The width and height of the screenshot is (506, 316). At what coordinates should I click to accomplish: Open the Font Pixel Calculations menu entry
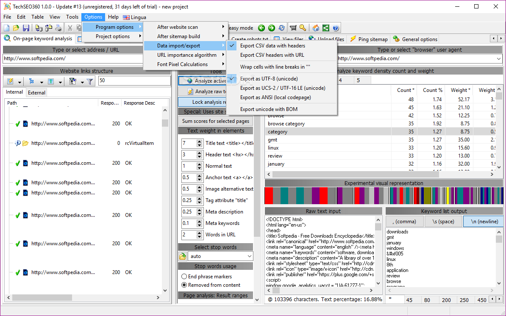[x=185, y=64]
